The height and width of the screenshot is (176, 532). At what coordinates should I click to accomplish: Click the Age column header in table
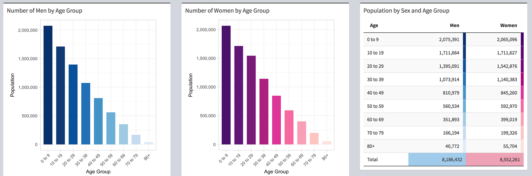point(374,25)
